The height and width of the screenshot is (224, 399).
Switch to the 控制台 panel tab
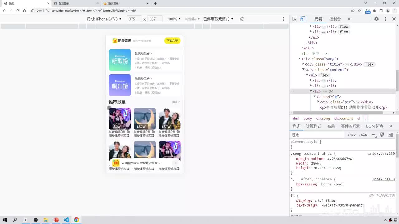click(335, 19)
